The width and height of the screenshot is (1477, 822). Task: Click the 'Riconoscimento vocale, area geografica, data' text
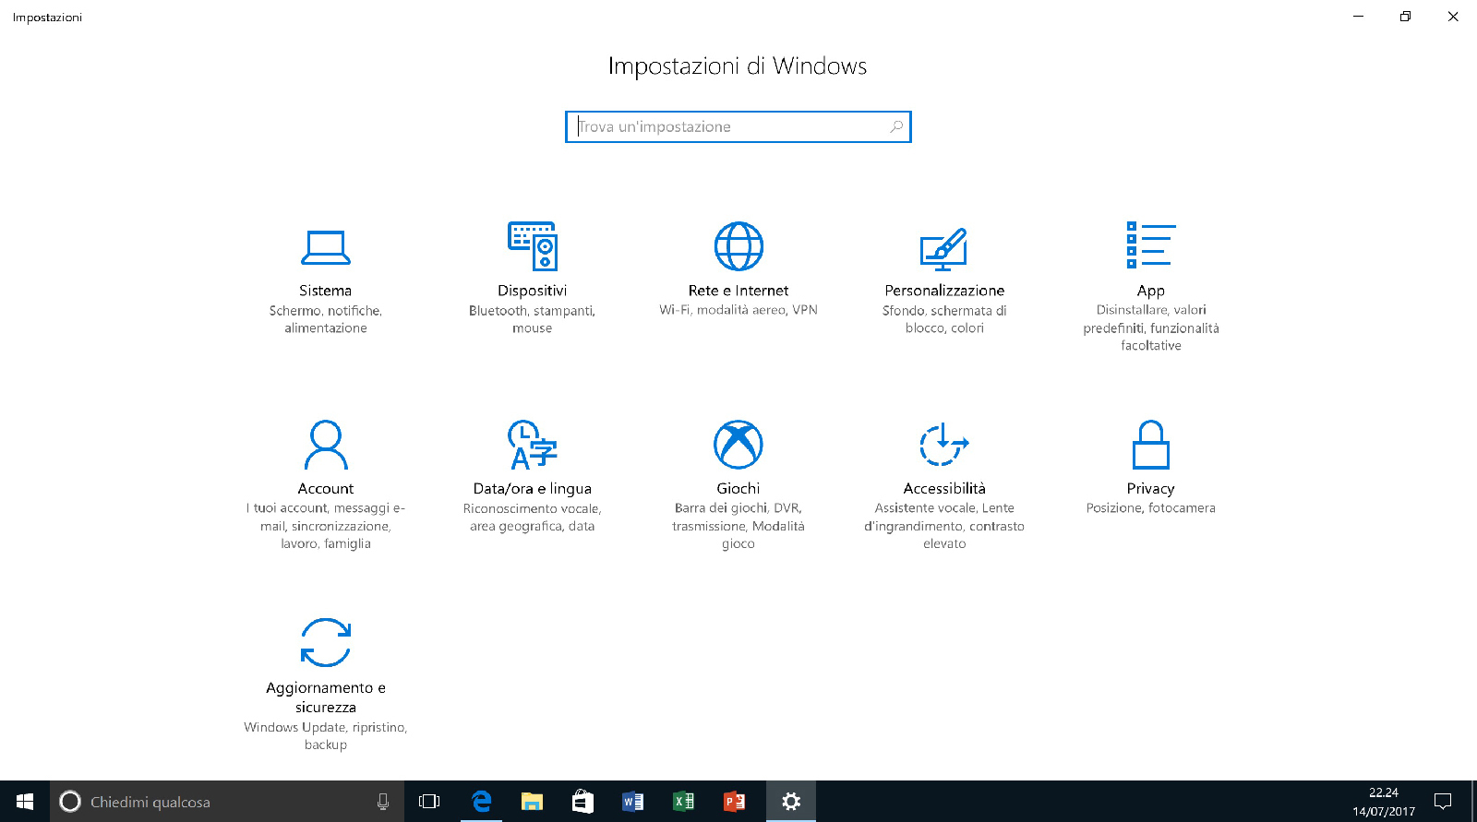pyautogui.click(x=533, y=518)
